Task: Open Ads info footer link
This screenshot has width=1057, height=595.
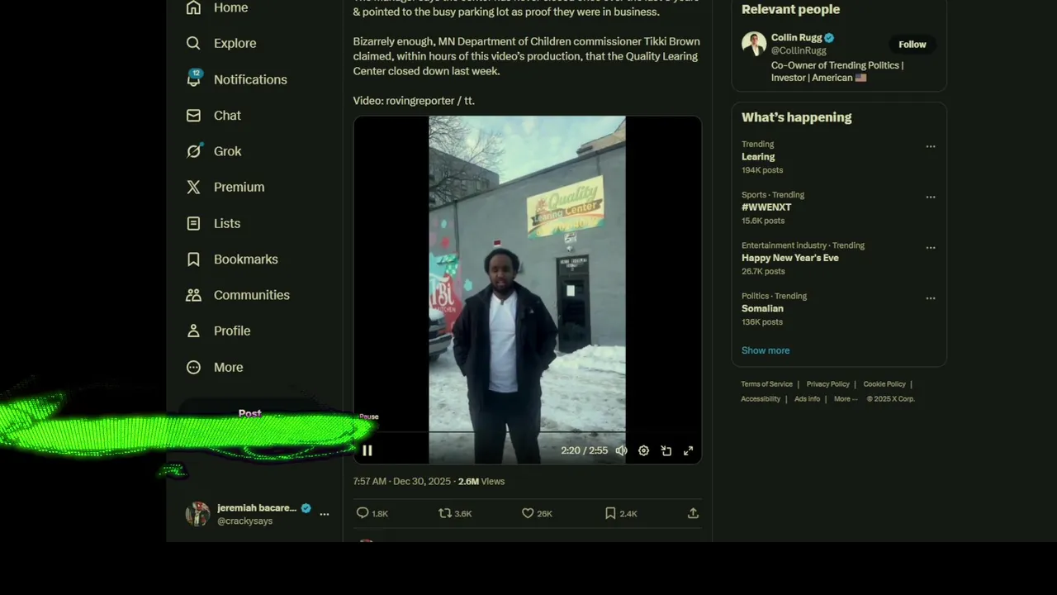Action: (807, 399)
